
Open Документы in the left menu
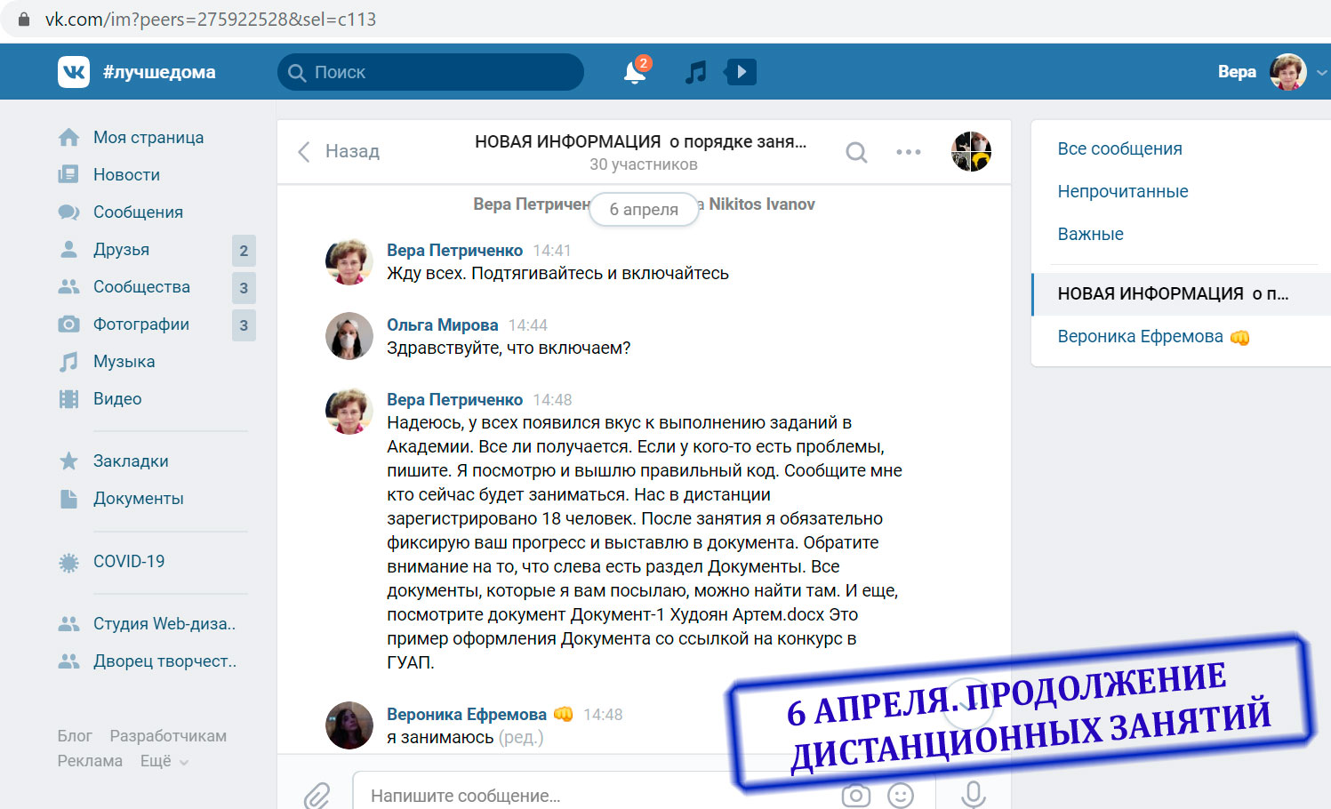pos(138,498)
